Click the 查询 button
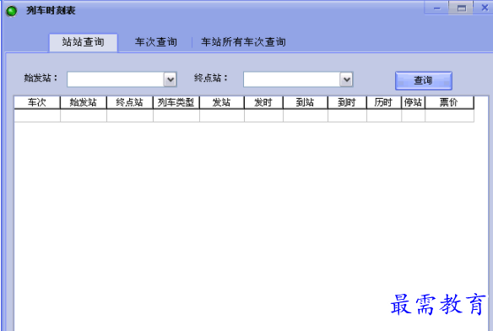Image resolution: width=493 pixels, height=331 pixels. tap(424, 80)
